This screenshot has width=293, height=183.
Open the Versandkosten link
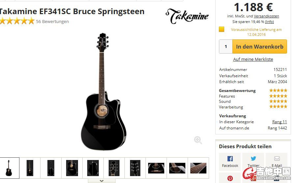coord(266,16)
